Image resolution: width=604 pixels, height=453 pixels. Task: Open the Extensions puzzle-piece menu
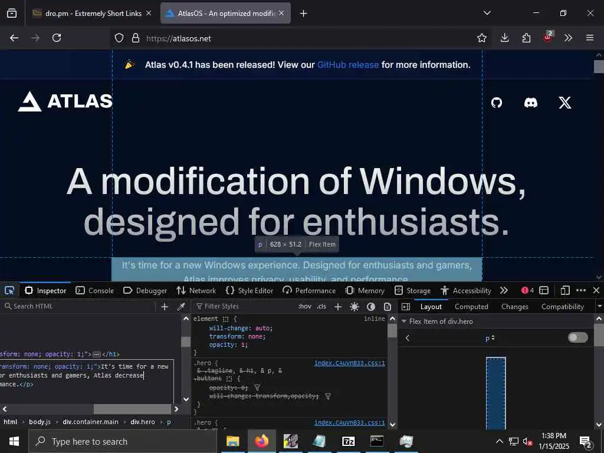tap(526, 38)
